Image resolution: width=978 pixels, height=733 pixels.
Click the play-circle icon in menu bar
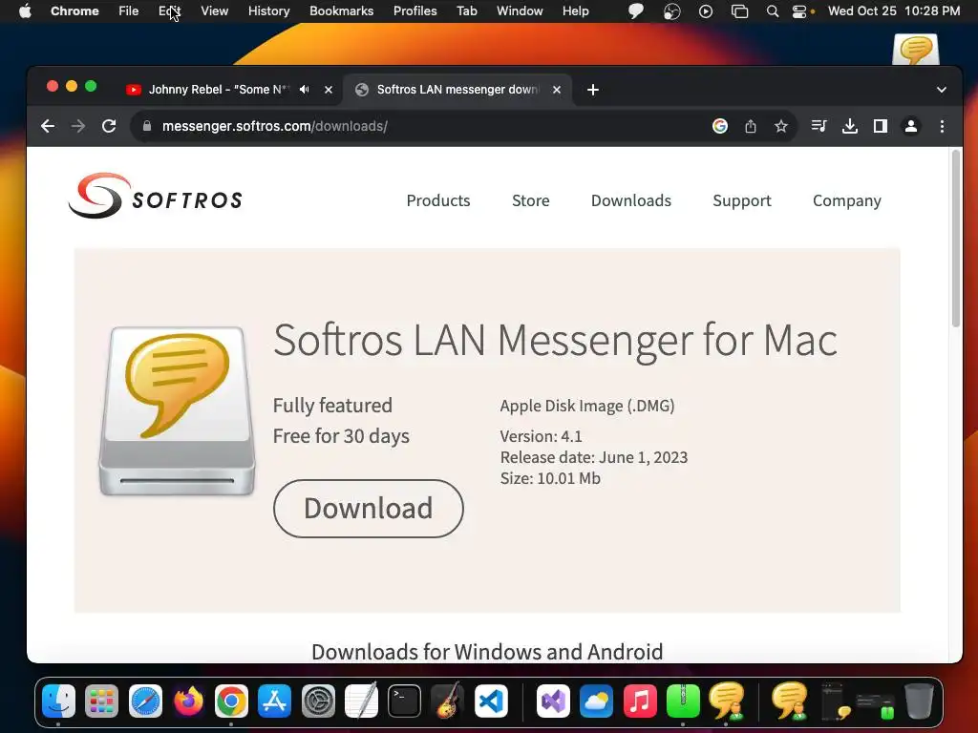[x=706, y=11]
